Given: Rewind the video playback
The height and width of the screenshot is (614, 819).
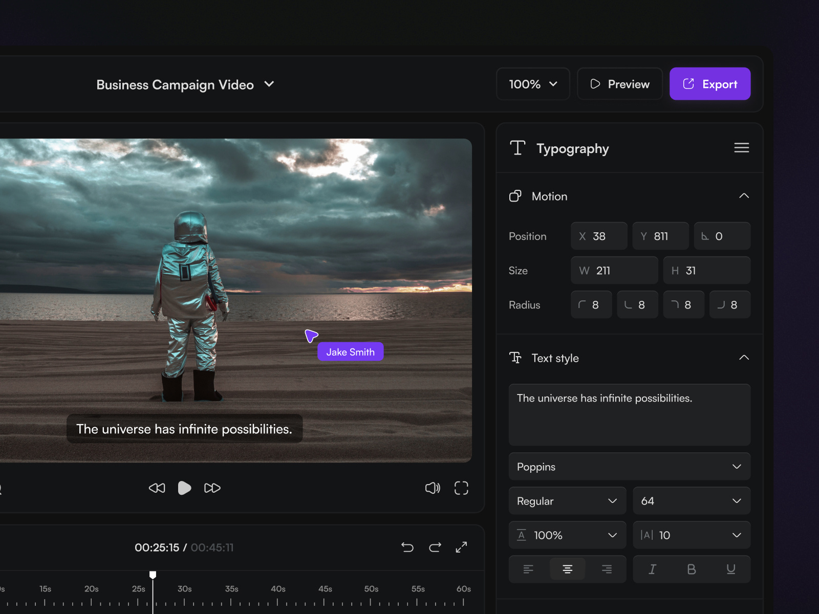Looking at the screenshot, I should (x=157, y=488).
